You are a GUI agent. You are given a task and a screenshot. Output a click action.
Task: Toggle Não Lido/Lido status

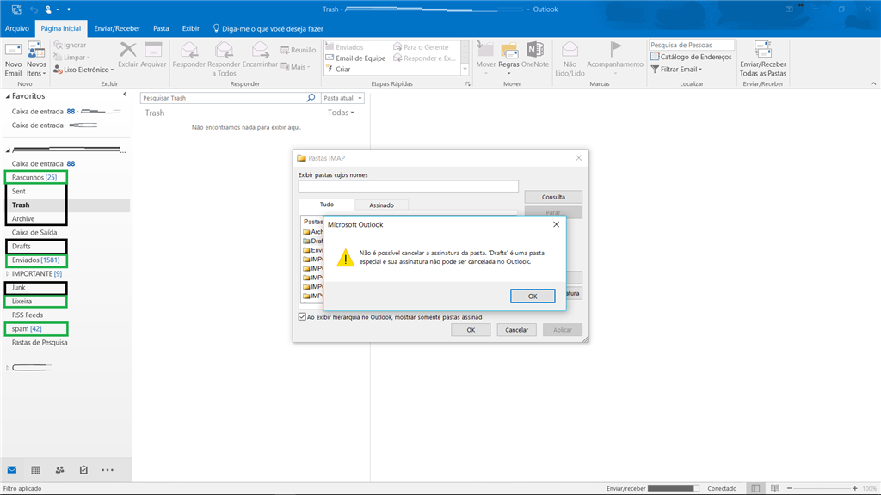coord(570,59)
